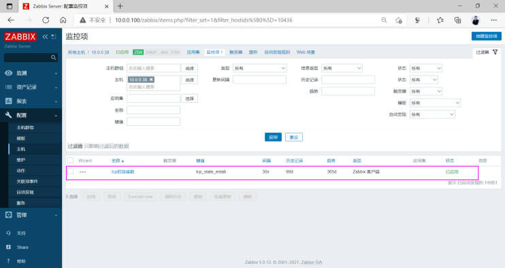Collapse the sidebar with the double-arrow icon
The image size is (505, 268).
click(x=45, y=37)
